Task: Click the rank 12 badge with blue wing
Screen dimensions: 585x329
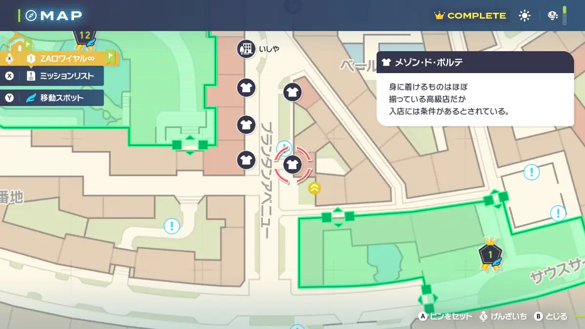Action: 85,39
